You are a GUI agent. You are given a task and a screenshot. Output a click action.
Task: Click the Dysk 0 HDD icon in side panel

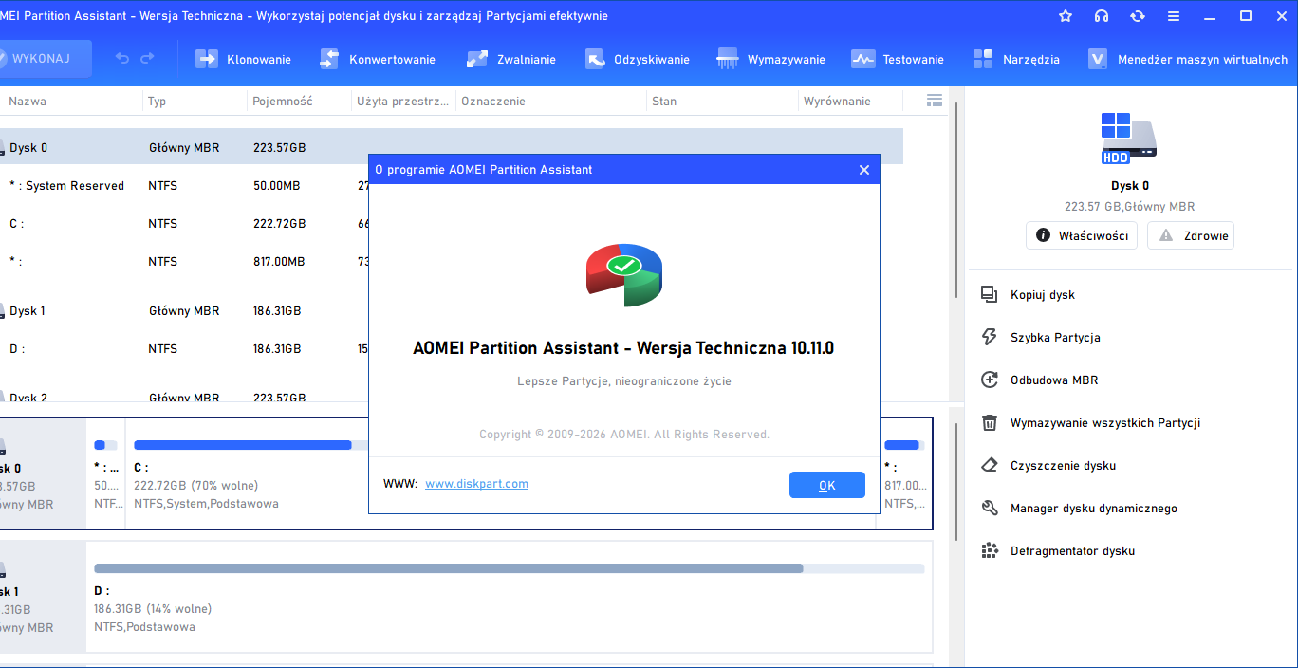pos(1129,139)
